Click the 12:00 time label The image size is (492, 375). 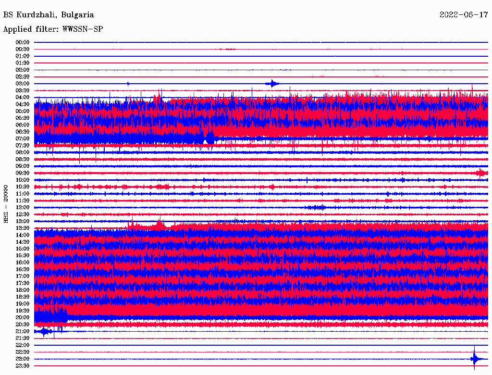point(23,208)
